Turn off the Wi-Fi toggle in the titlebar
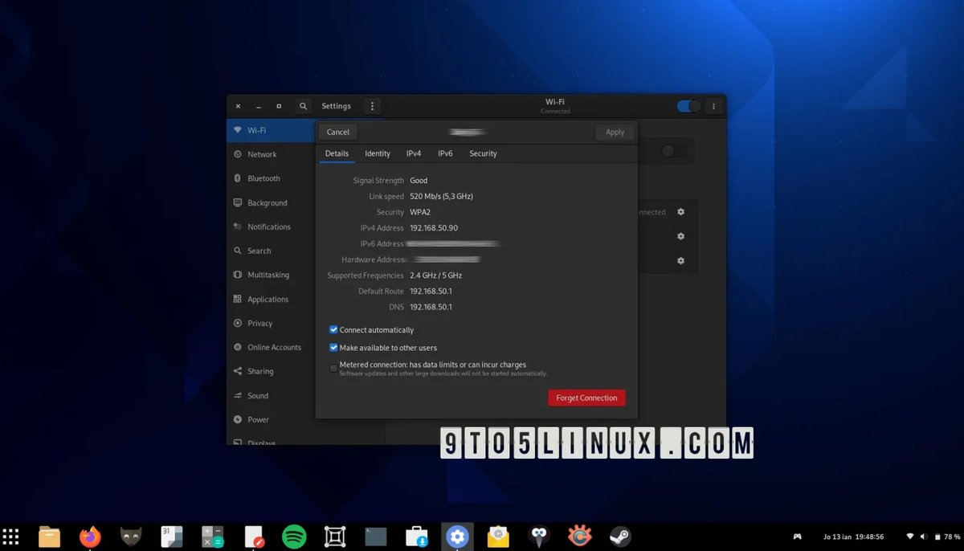The width and height of the screenshot is (964, 551). pos(687,105)
